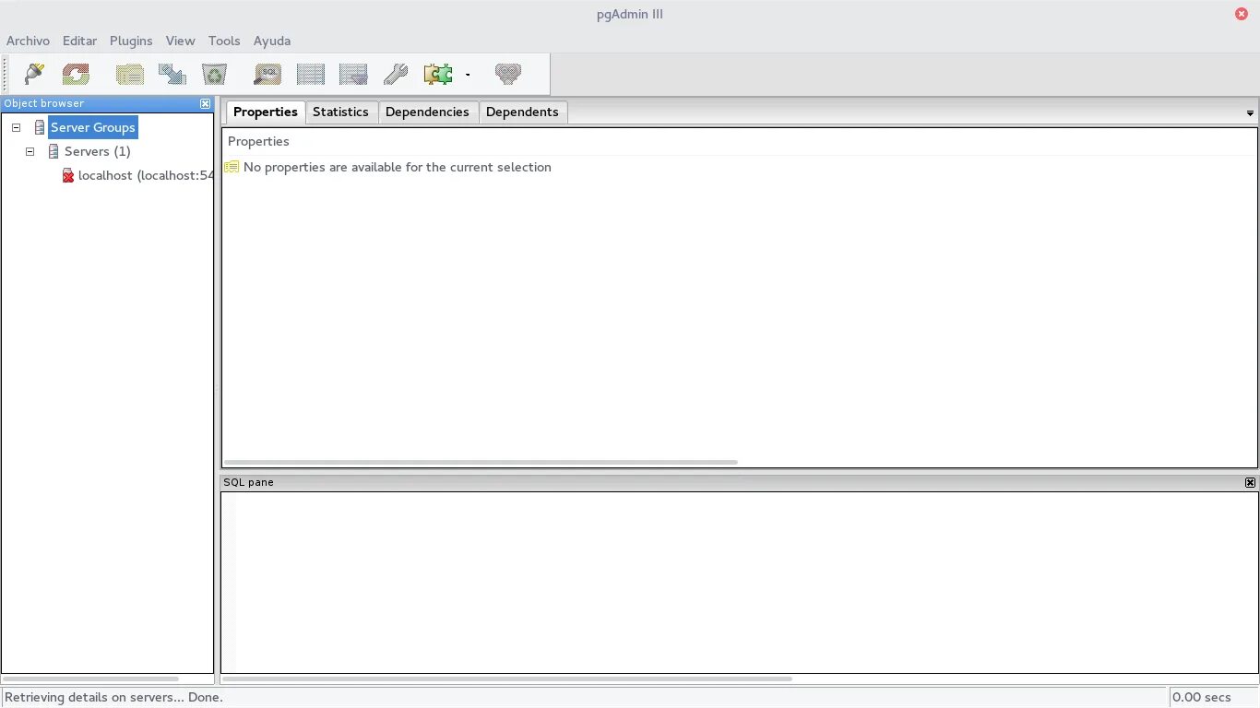Collapse the Server Groups tree node
Viewport: 1260px width, 708px height.
coord(16,127)
